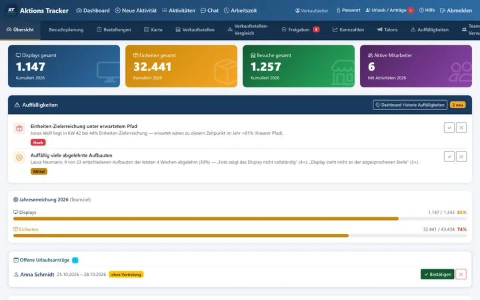Click the Einheiten gesamt card
Screen dimensions: 480x300
tap(181, 66)
